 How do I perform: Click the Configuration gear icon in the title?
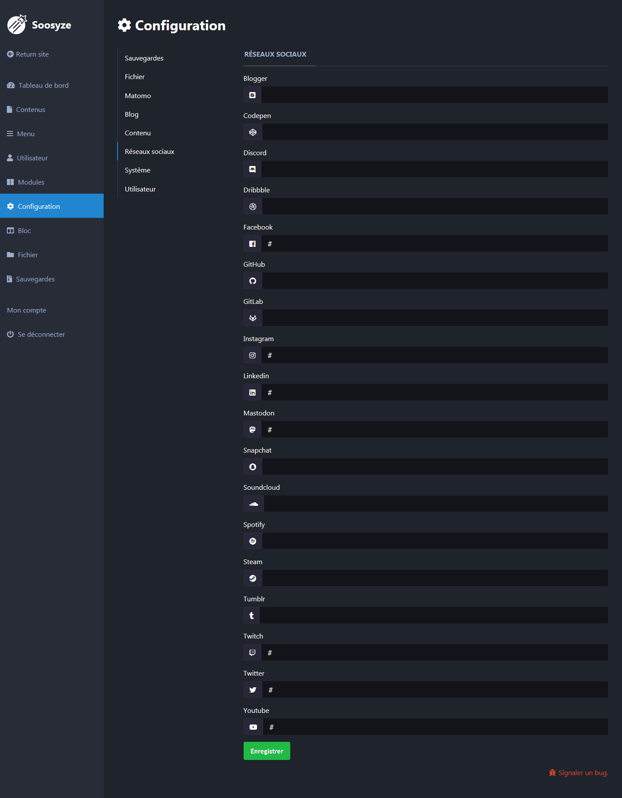[x=124, y=25]
